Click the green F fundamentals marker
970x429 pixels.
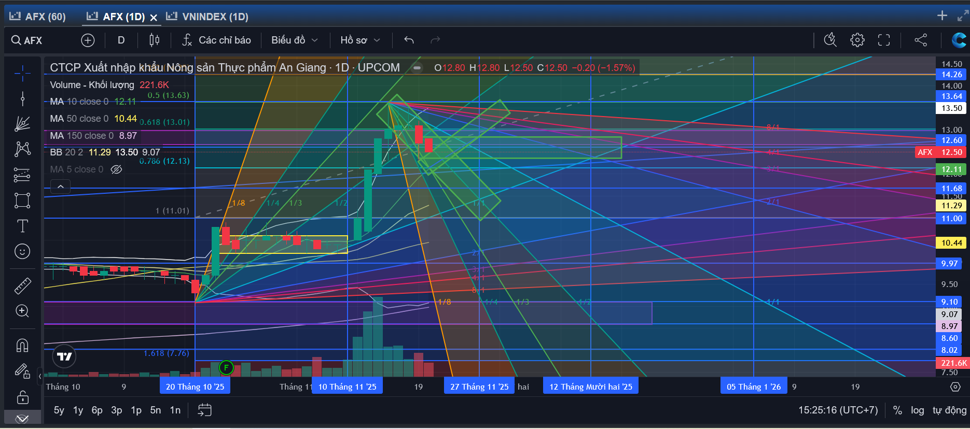(226, 368)
